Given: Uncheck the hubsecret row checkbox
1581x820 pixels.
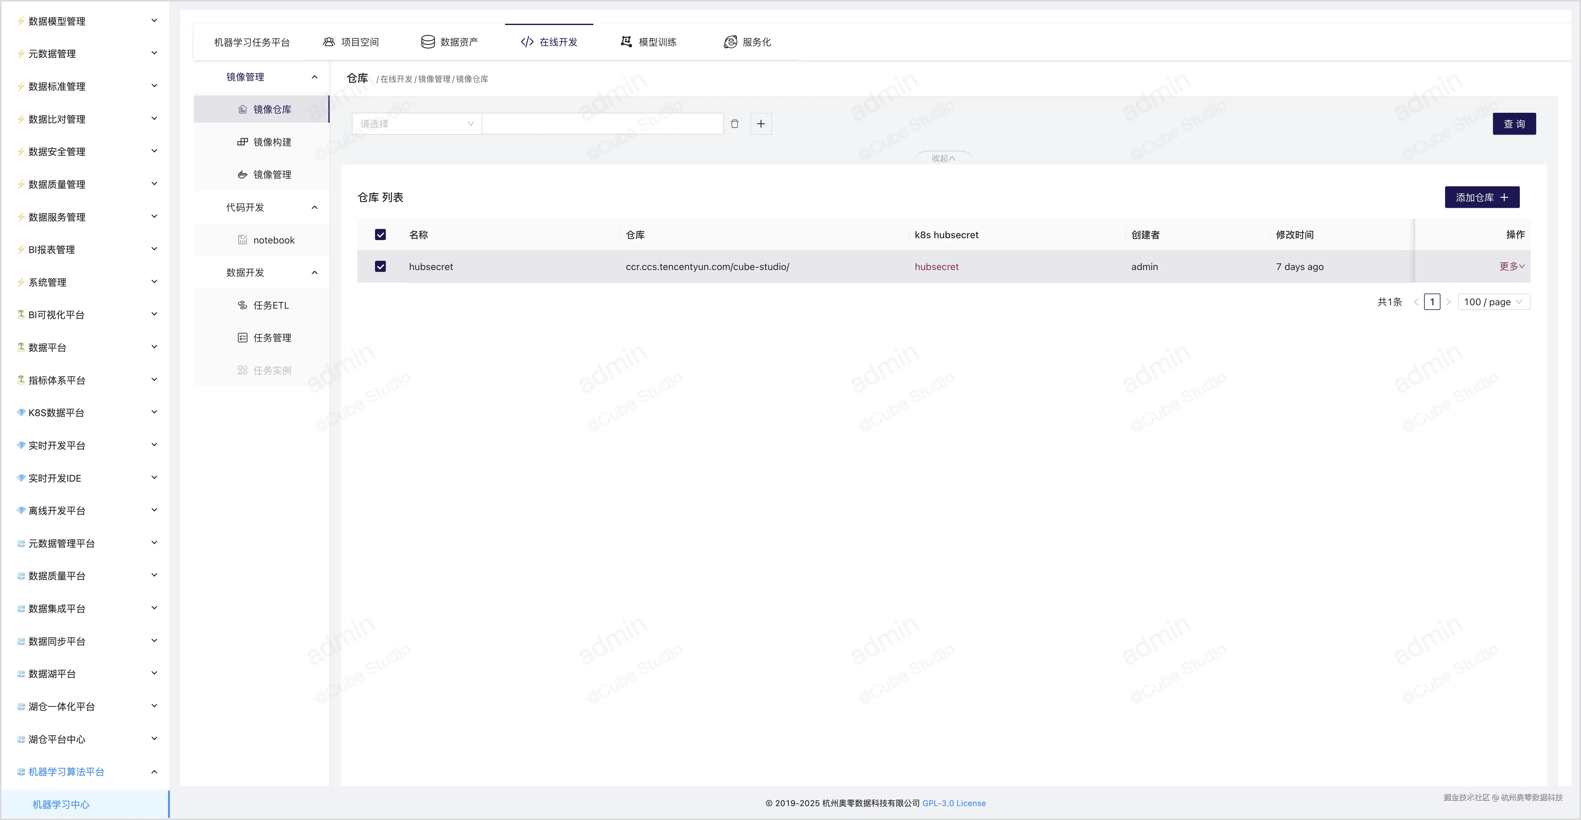Looking at the screenshot, I should coord(381,266).
